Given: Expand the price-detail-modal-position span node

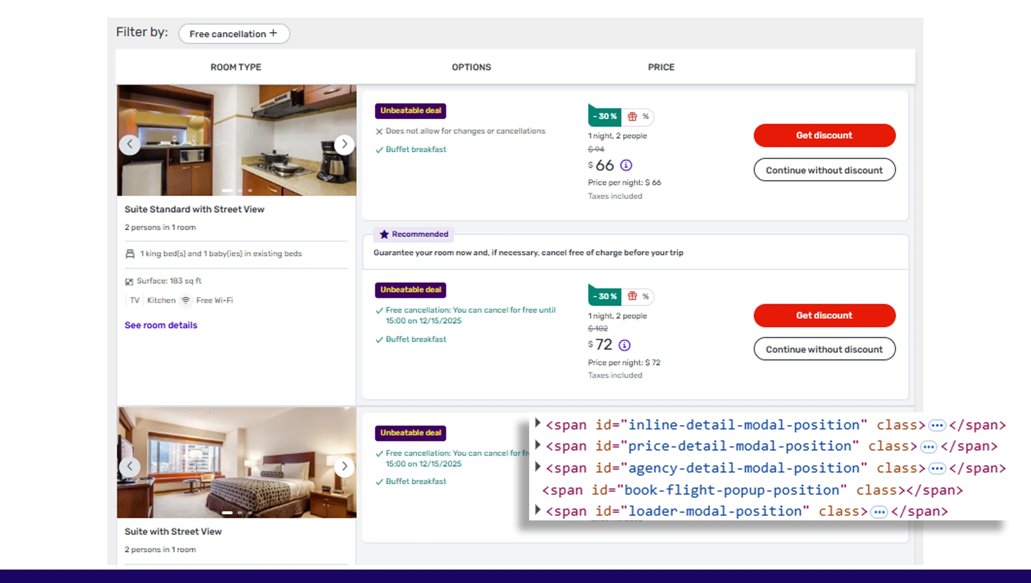Looking at the screenshot, I should (x=537, y=444).
